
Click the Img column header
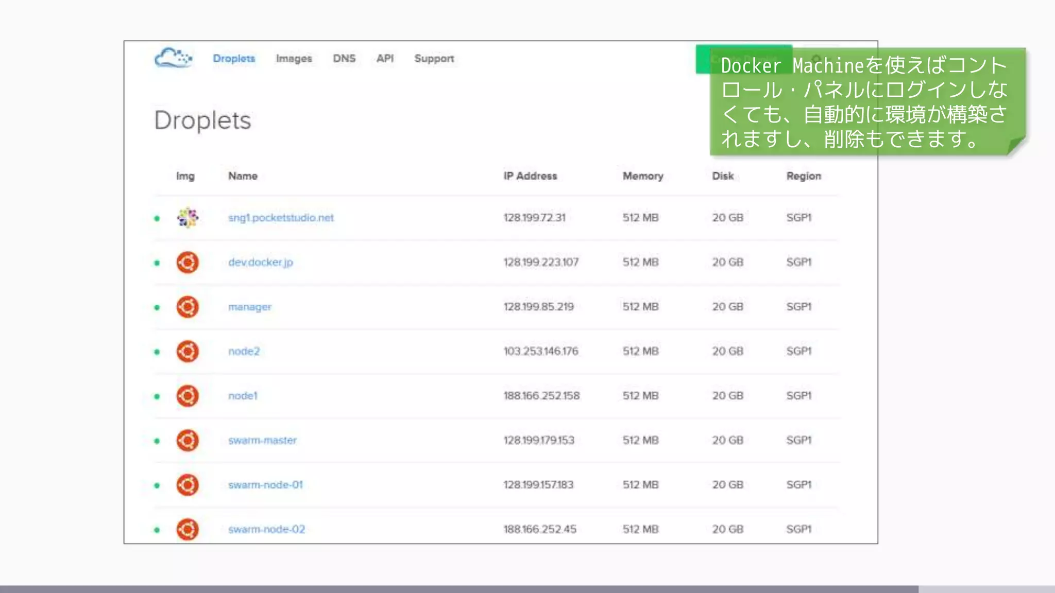(185, 176)
